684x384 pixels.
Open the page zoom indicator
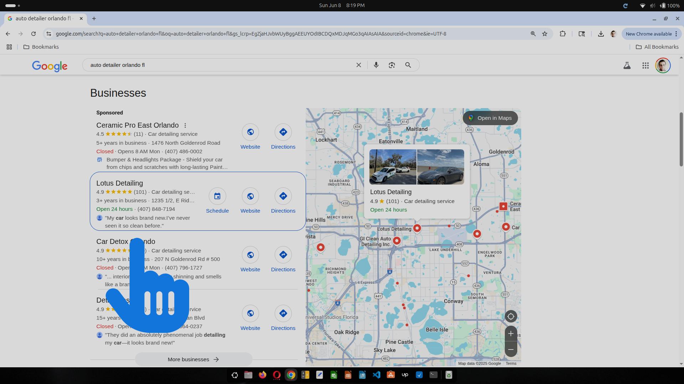click(533, 34)
